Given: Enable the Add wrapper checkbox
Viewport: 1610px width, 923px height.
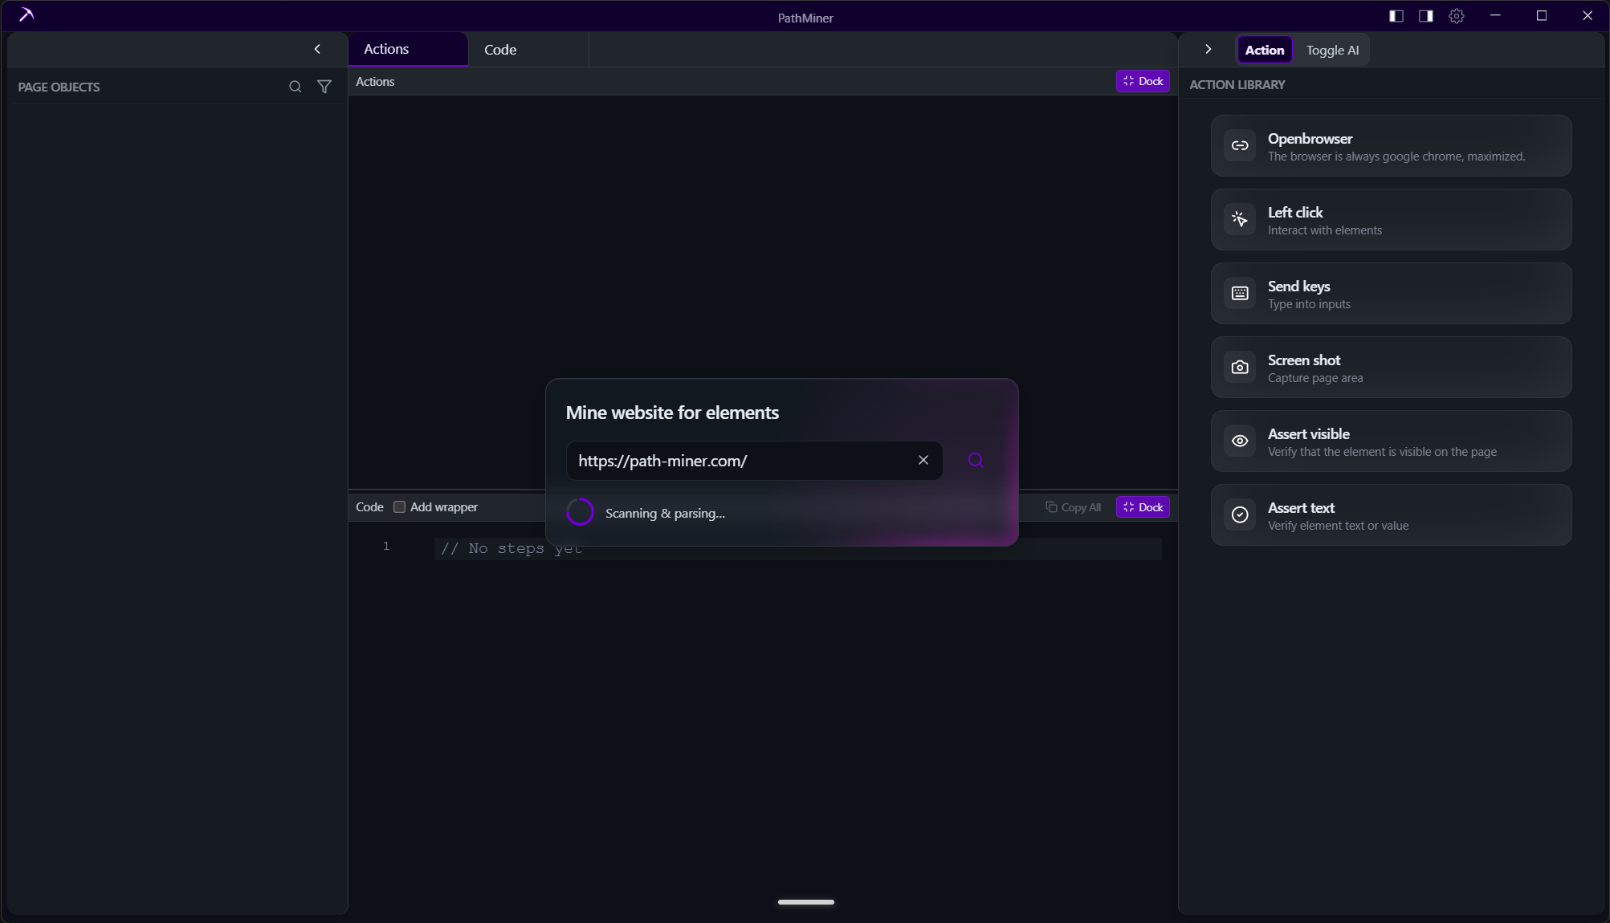Looking at the screenshot, I should (x=399, y=507).
